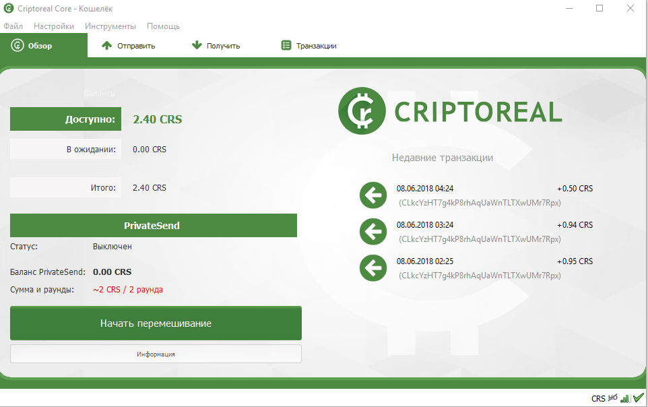The width and height of the screenshot is (648, 407).
Task: Minimize the Criptoreal Core window
Action: [x=569, y=8]
